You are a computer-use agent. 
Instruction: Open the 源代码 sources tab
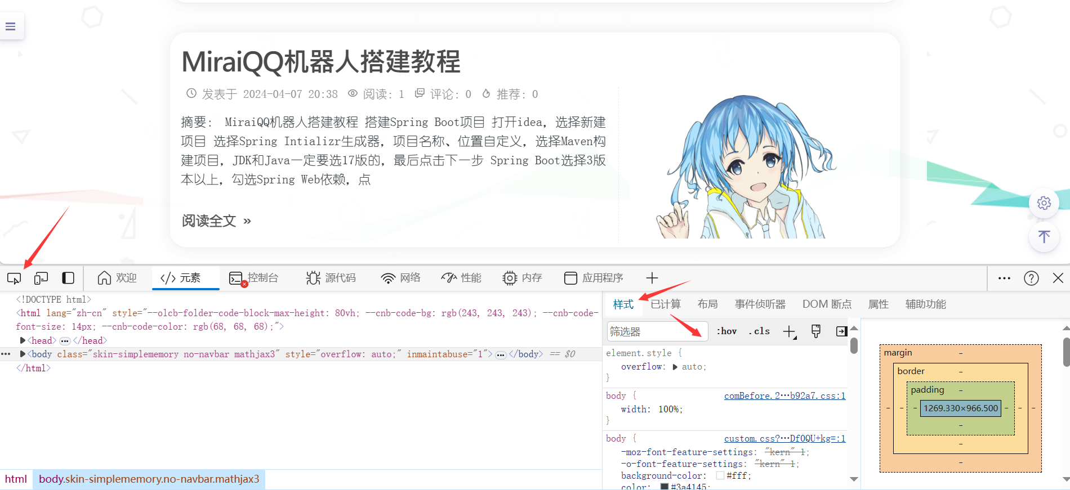tap(331, 278)
